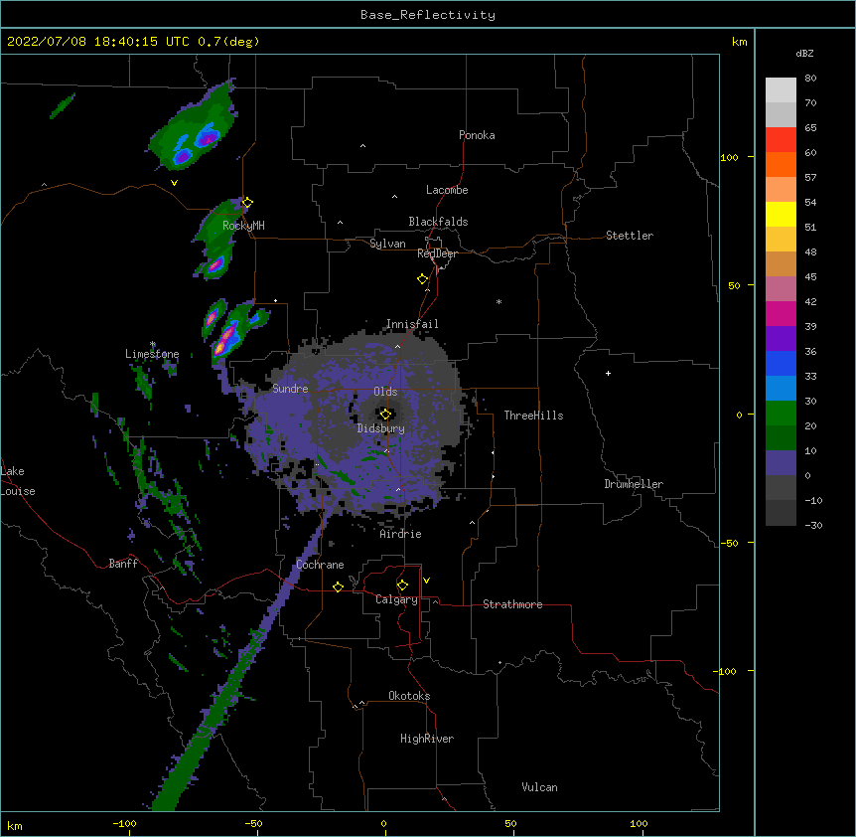856x837 pixels.
Task: Select the storm cell core south of RockyMH
Action: pos(215,265)
